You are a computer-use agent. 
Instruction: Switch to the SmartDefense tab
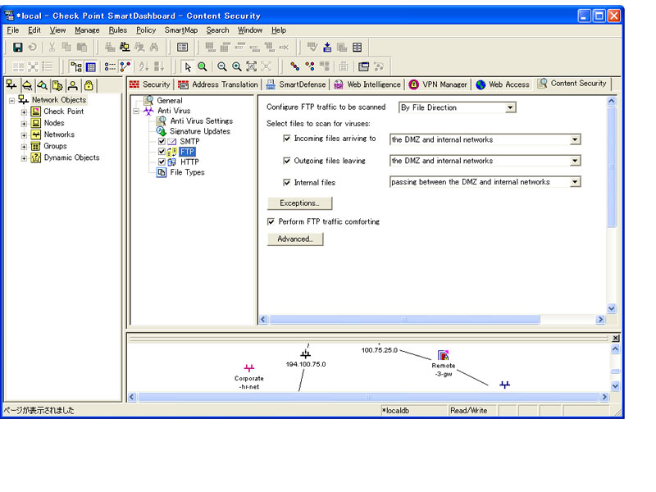point(296,84)
